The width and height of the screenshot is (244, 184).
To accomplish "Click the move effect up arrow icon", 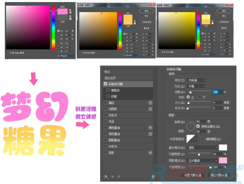I will pyautogui.click(x=113, y=176).
